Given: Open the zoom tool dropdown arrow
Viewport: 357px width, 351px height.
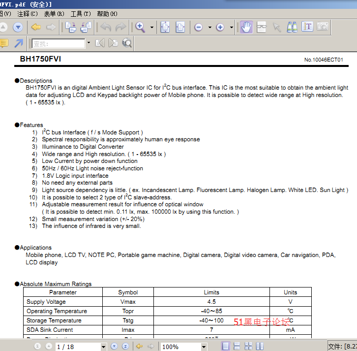Looking at the screenshot, I should (x=152, y=28).
